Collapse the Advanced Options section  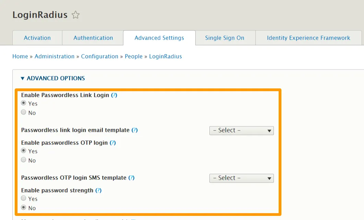tap(53, 78)
